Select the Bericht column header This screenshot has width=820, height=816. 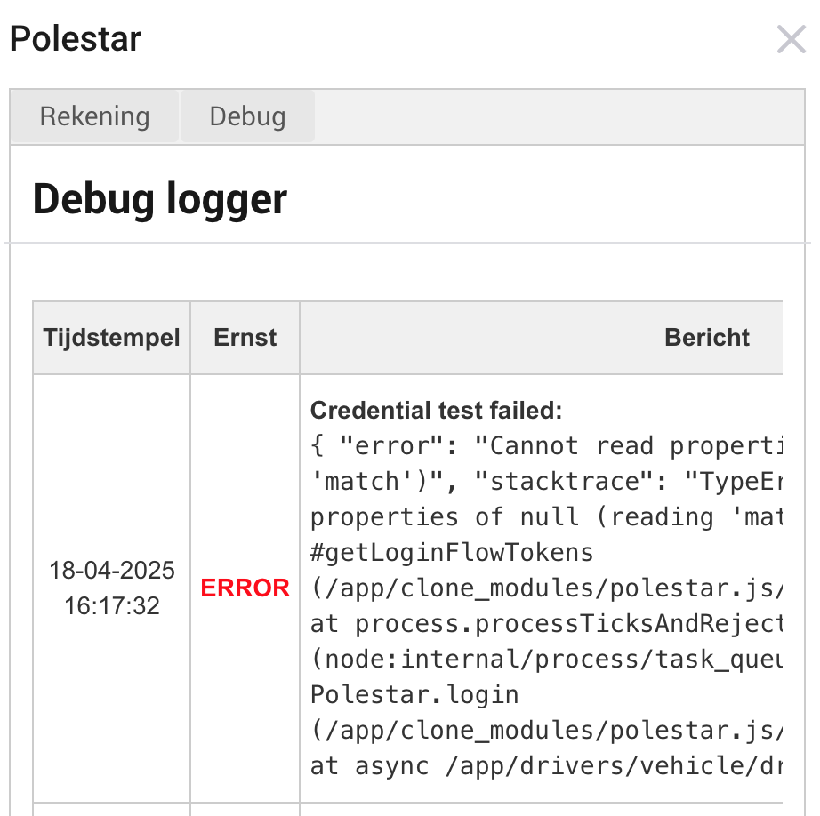click(x=707, y=338)
